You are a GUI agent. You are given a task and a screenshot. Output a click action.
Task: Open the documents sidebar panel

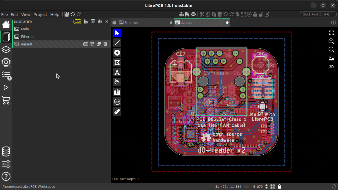pyautogui.click(x=6, y=37)
